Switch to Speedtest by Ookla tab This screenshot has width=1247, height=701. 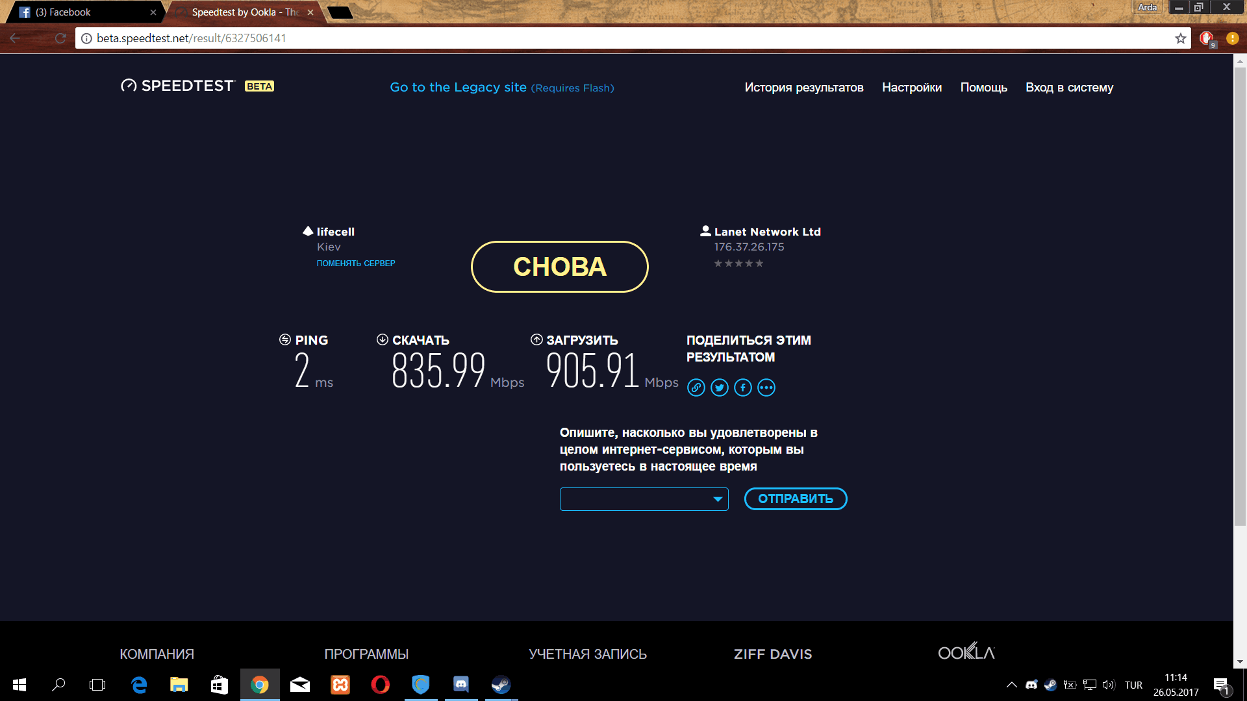point(244,12)
